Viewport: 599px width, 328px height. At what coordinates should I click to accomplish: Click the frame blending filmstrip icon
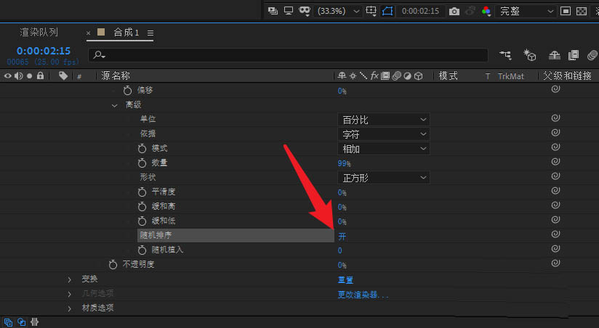click(573, 55)
